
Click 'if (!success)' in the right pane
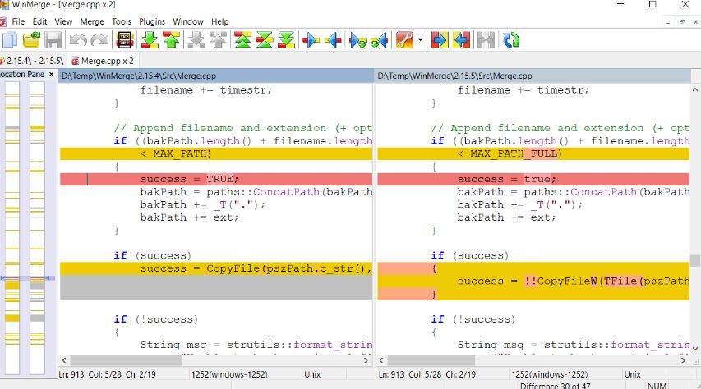coord(473,319)
